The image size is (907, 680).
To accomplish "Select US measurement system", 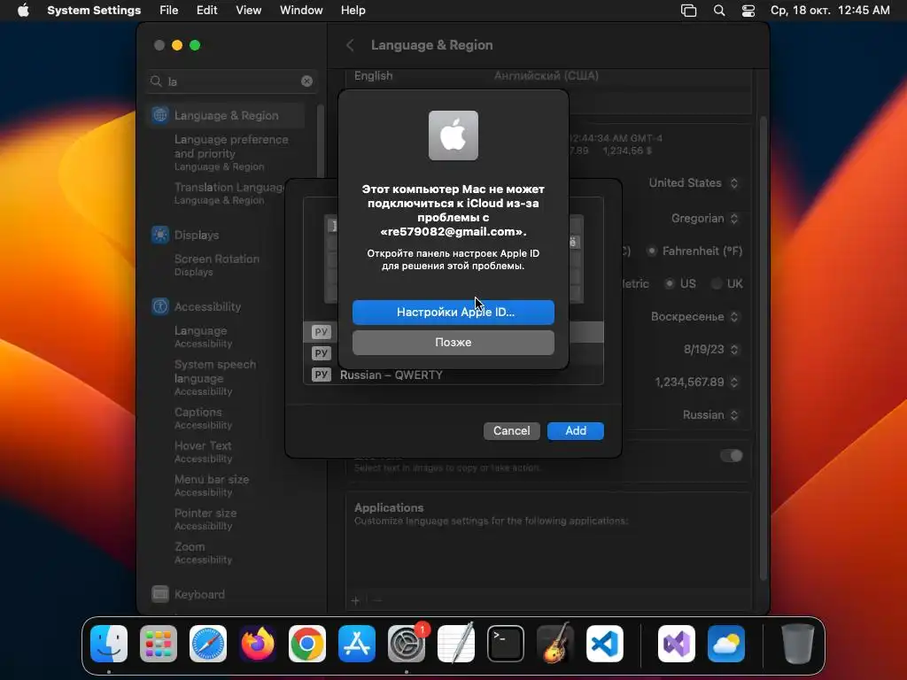I will [x=670, y=283].
